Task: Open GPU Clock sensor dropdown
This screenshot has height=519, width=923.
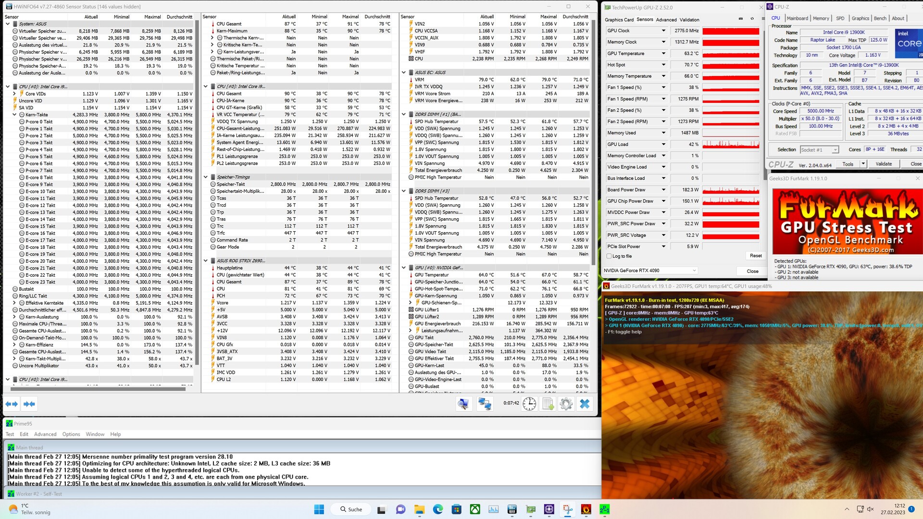Action: 663,31
